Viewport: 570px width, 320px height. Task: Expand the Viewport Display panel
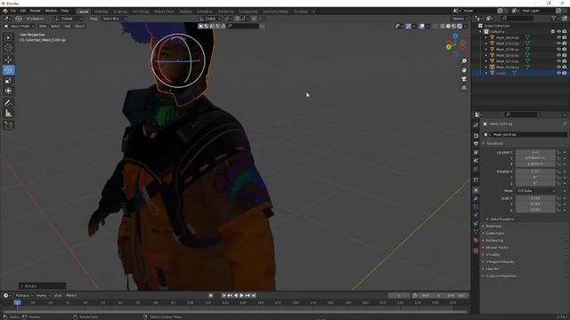pos(499,261)
